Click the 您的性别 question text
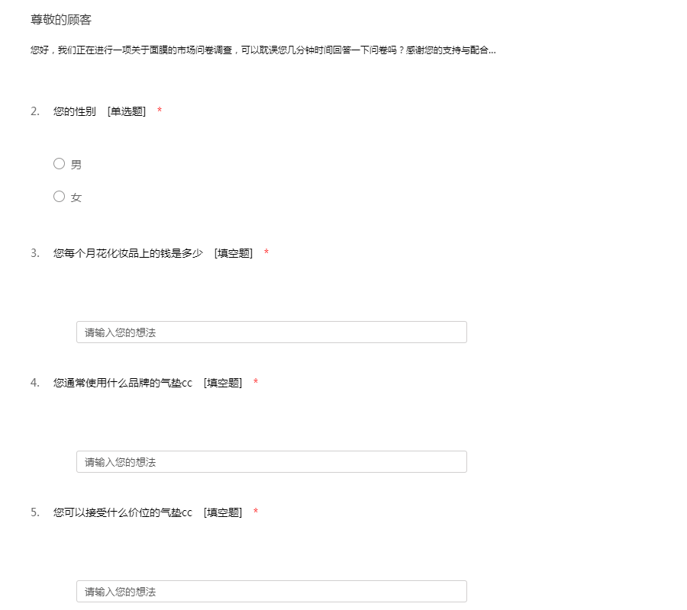This screenshot has width=687, height=610. click(x=75, y=111)
